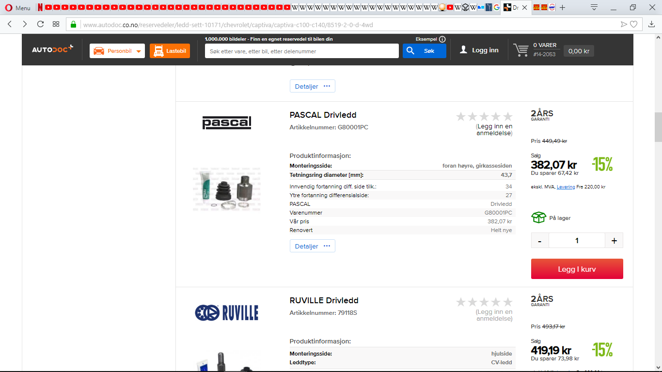The width and height of the screenshot is (662, 372).
Task: Click the 2 ÅRS GARANTI label for PASCAL
Action: 542,115
